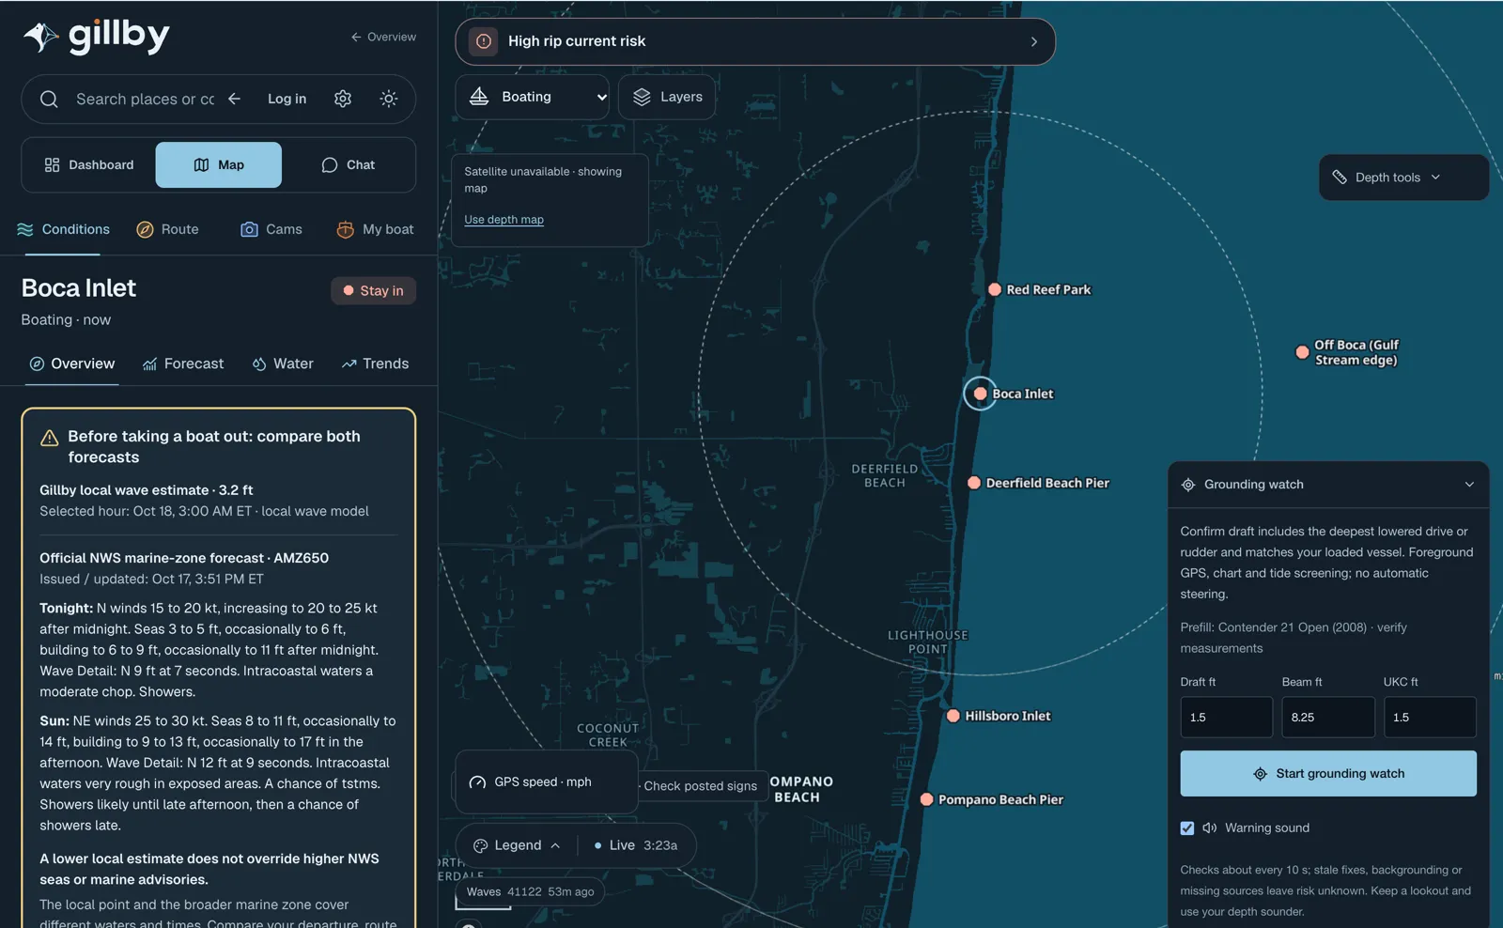The image size is (1503, 928).
Task: Open the My boat tab
Action: (x=375, y=229)
